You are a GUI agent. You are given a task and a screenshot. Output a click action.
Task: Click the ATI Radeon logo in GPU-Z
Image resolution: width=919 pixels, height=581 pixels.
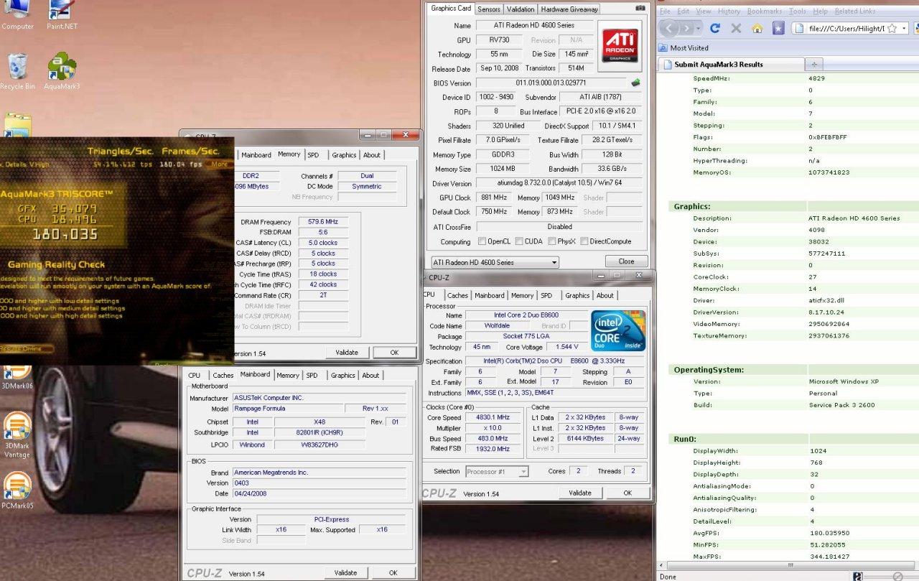619,45
